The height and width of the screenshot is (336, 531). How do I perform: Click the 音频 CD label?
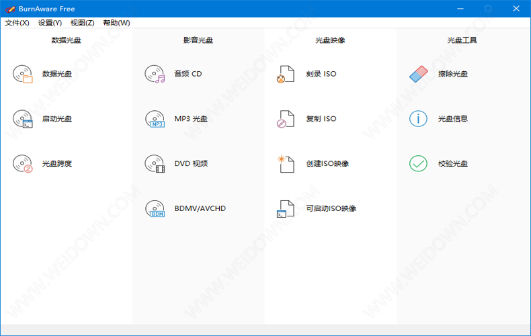[x=188, y=74]
